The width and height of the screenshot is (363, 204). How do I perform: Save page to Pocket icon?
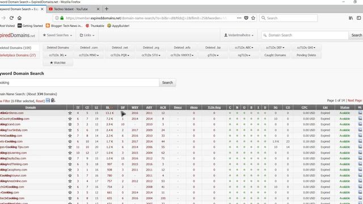coord(246,18)
